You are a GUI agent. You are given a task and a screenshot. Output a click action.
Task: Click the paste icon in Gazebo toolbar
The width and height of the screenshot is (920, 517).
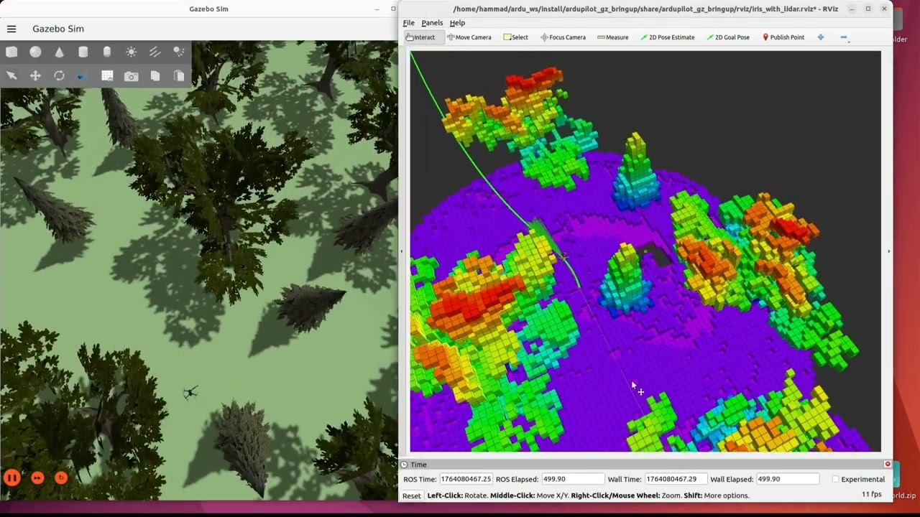coord(179,75)
